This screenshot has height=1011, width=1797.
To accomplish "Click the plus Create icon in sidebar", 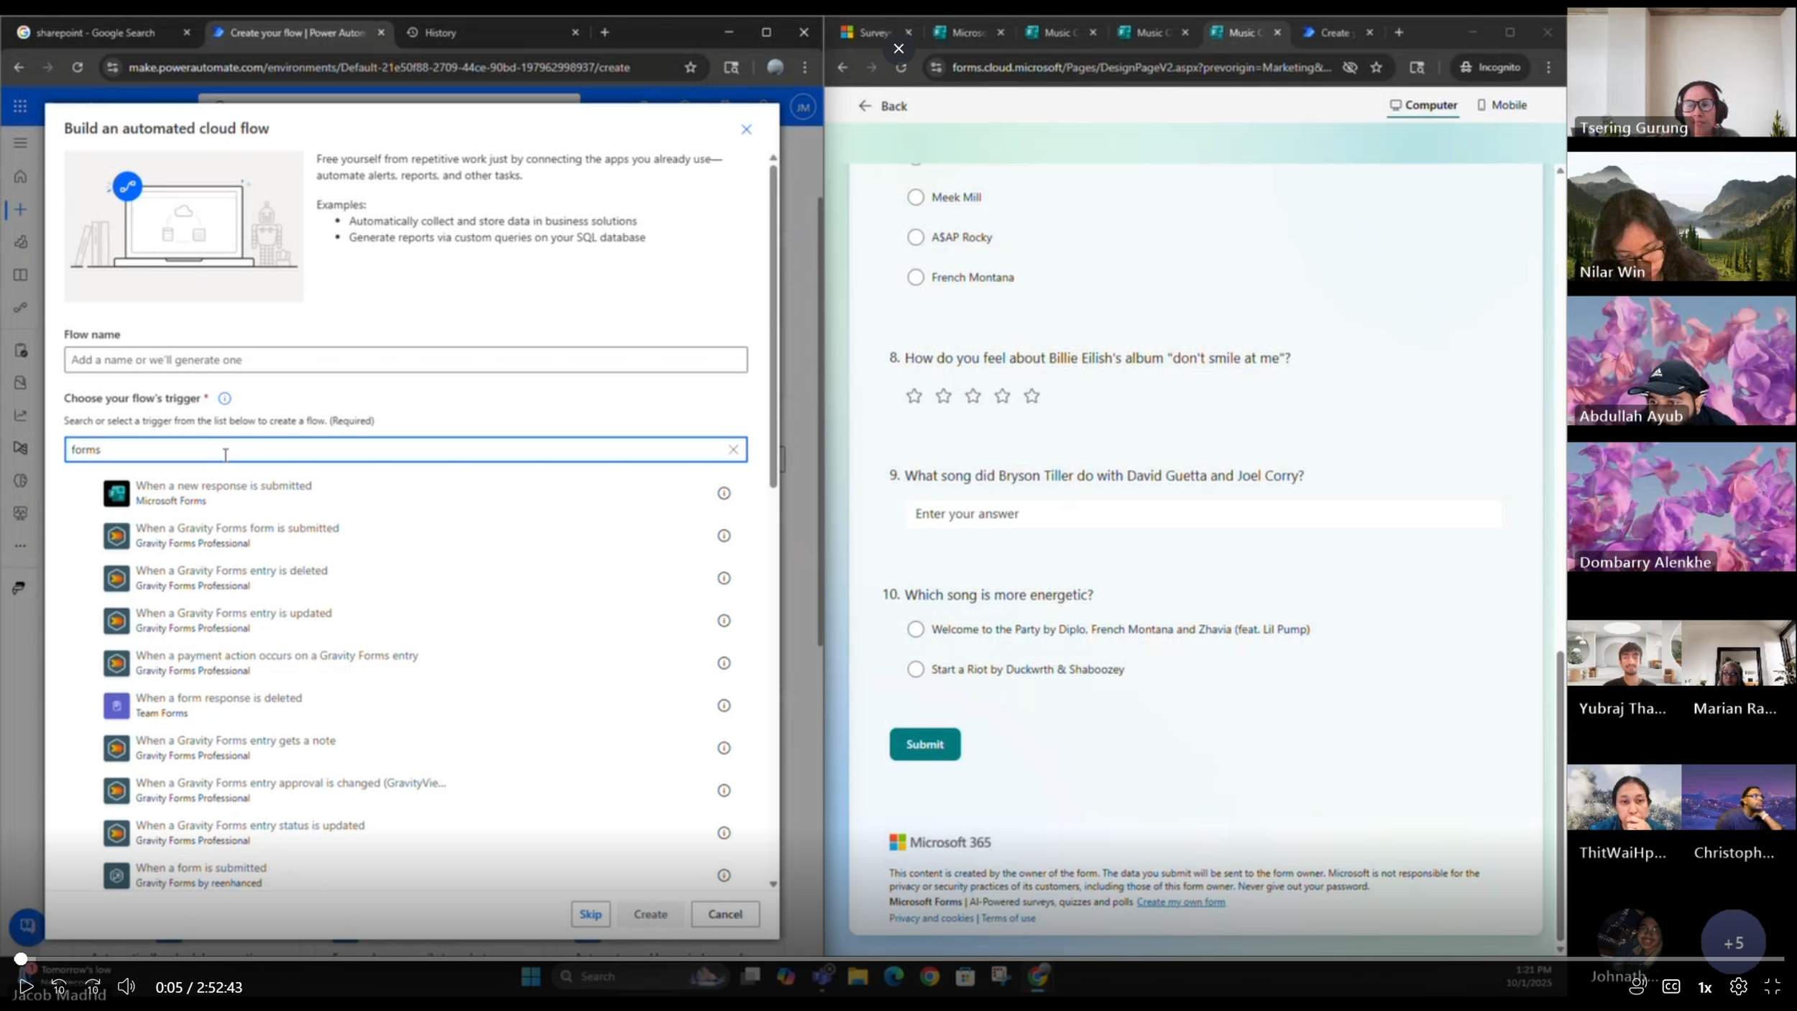I will tap(20, 209).
